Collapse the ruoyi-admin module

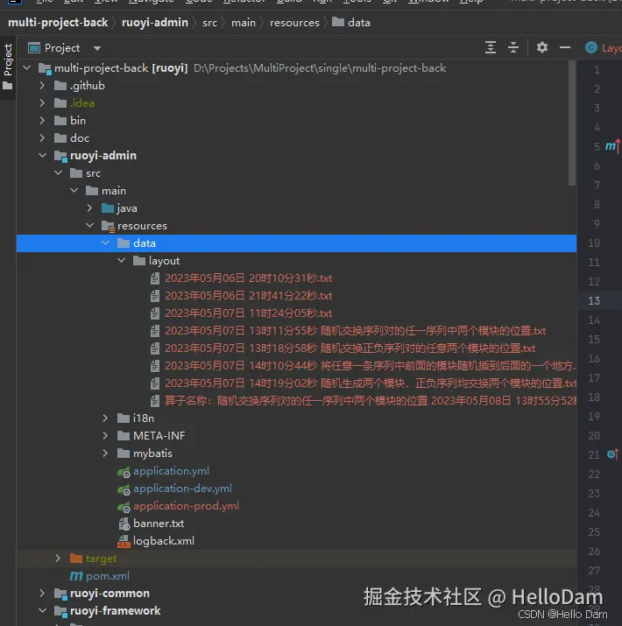42,155
